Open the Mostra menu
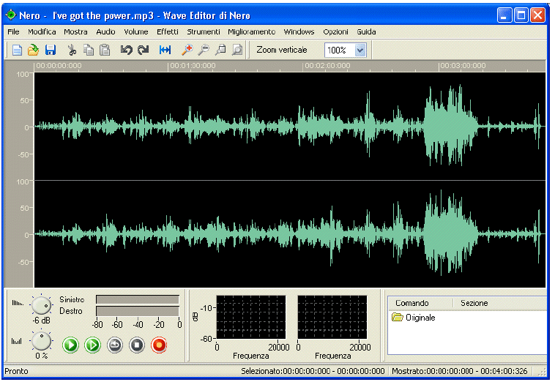This screenshot has height=382, width=555. [x=75, y=32]
